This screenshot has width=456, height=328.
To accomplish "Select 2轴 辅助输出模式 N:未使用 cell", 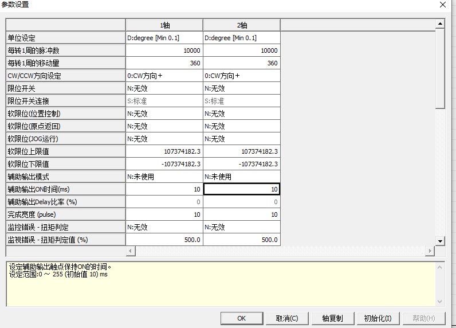I will point(241,177).
